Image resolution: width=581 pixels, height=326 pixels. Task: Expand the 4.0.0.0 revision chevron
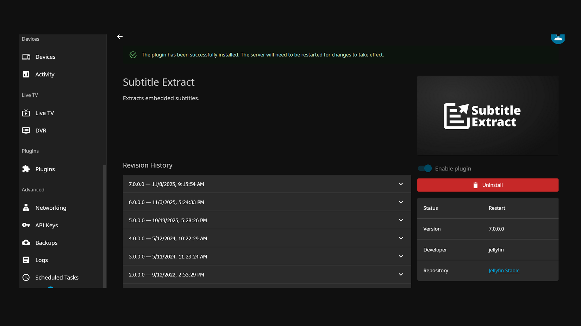pyautogui.click(x=401, y=238)
